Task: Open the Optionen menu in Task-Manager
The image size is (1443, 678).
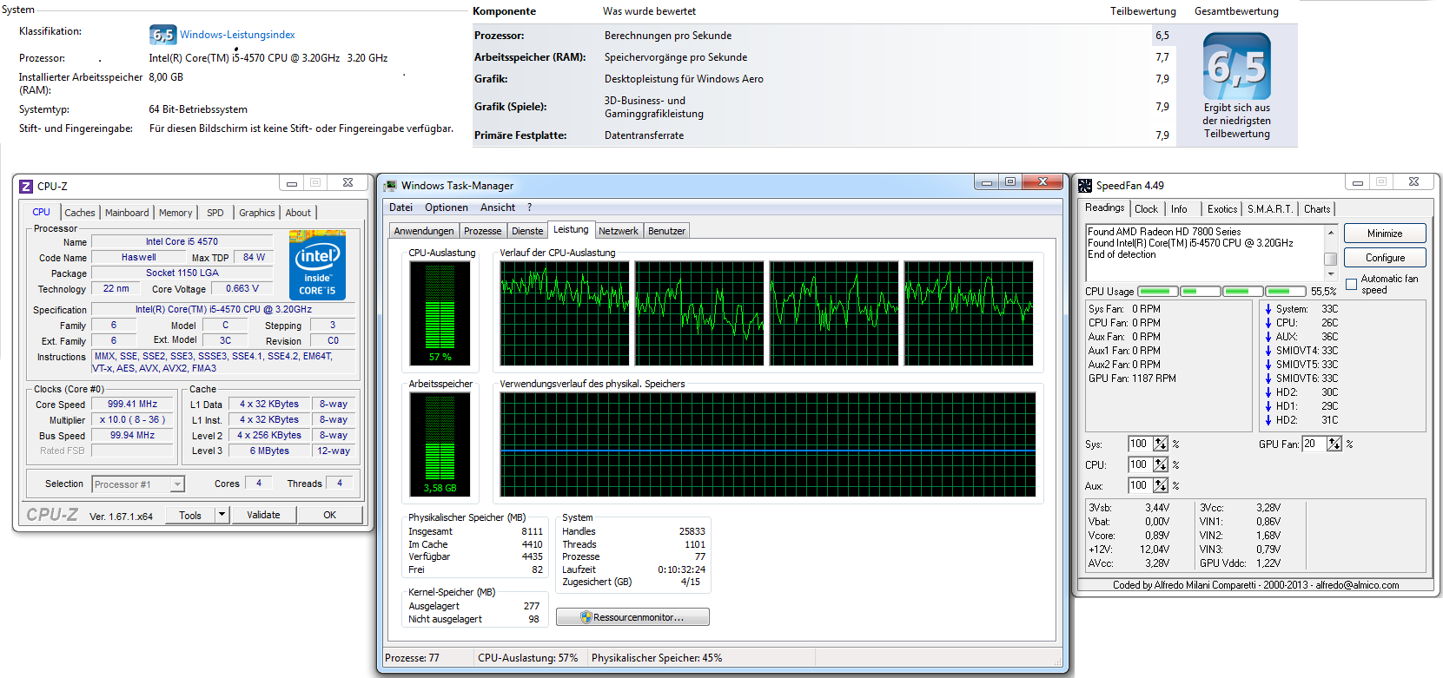Action: tap(447, 207)
